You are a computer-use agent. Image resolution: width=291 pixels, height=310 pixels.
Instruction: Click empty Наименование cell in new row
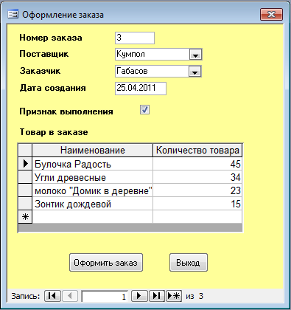(92, 217)
